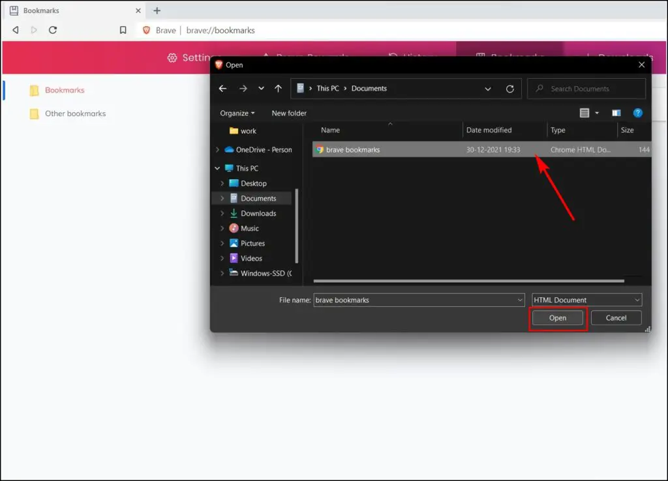Select the work folder in navigation pane

(x=243, y=131)
